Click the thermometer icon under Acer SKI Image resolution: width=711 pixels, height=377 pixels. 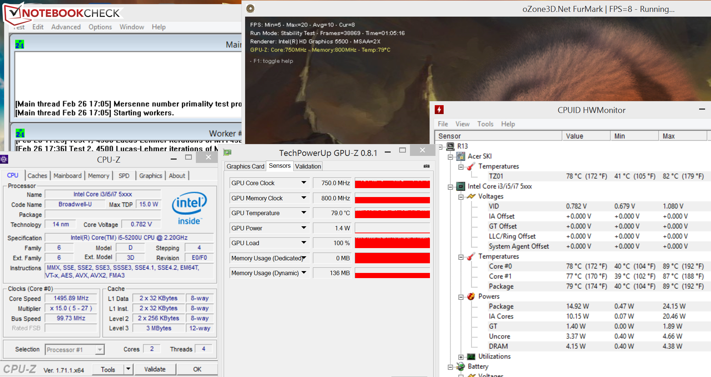tap(471, 166)
